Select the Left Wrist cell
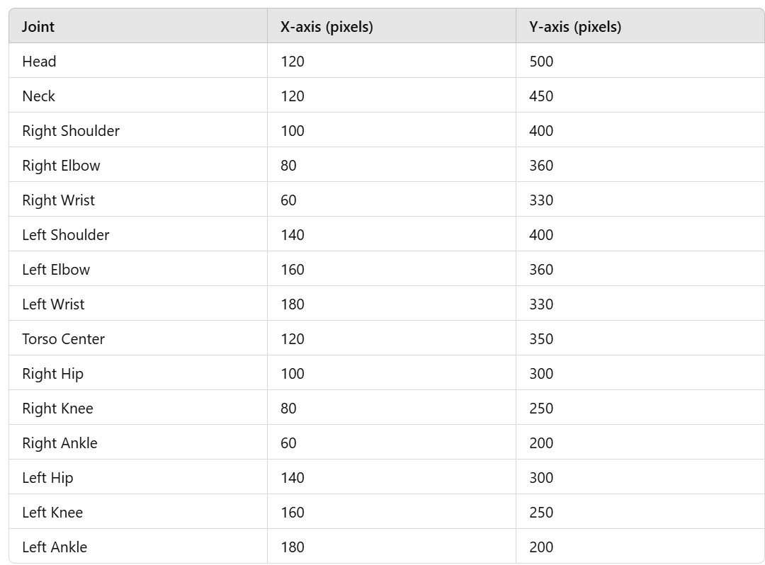765x565 pixels. 53,304
